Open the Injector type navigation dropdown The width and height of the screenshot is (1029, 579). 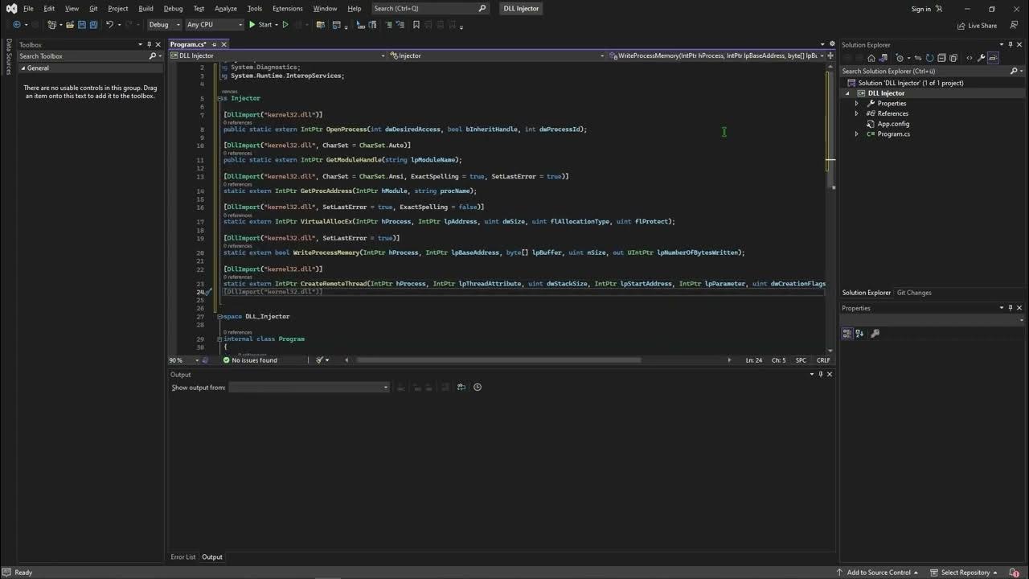(x=497, y=55)
